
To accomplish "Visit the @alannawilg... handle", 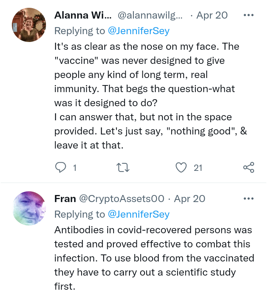I will pyautogui.click(x=150, y=15).
